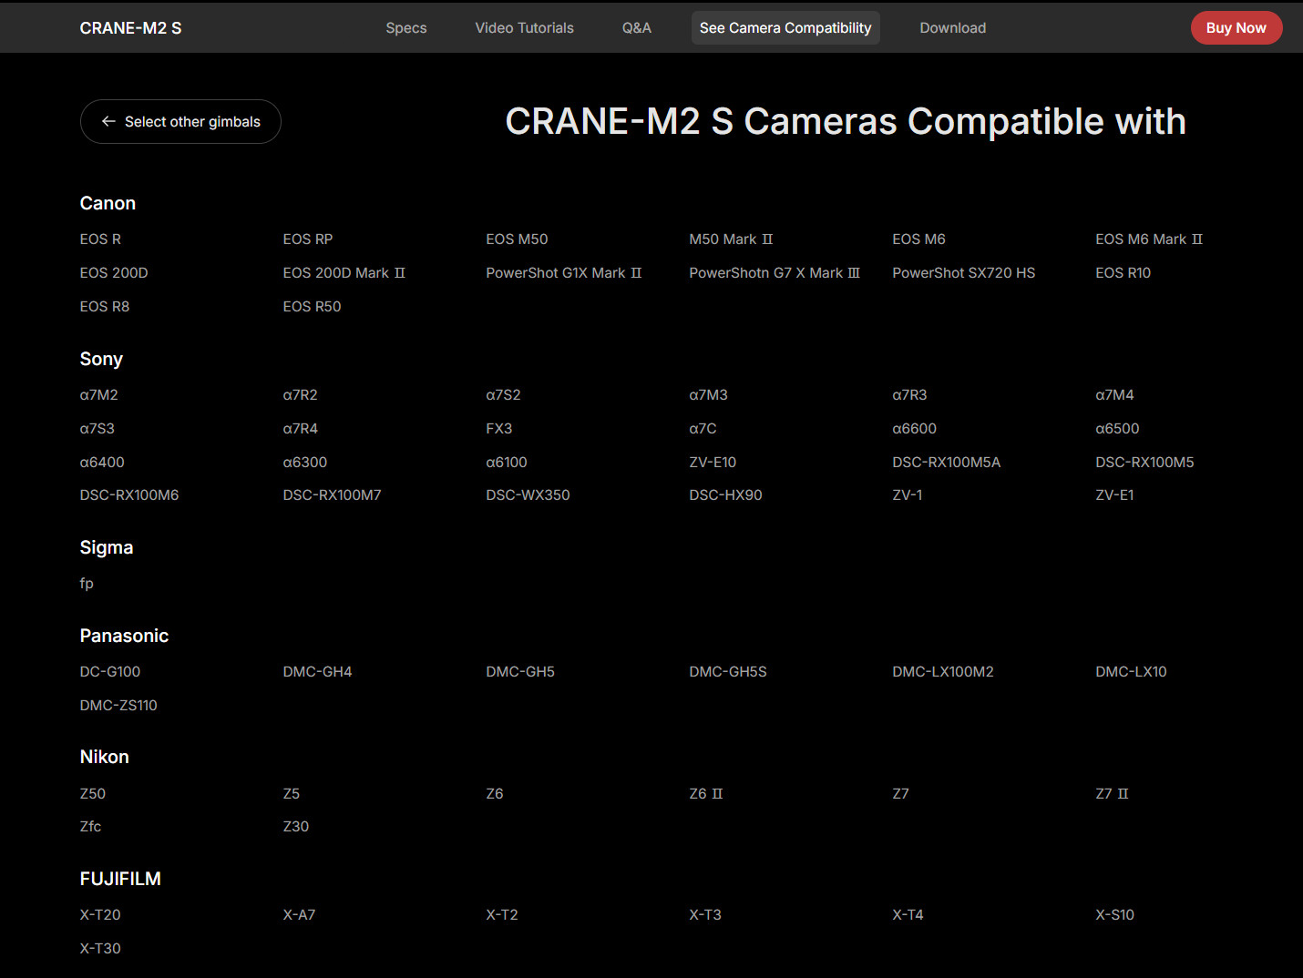Select Sony ZV-1
The width and height of the screenshot is (1303, 978).
coord(908,495)
